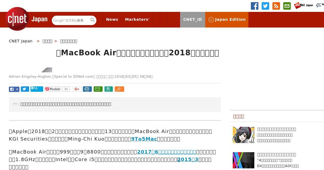Open the CNET_ID tab
This screenshot has height=170, width=324.
[193, 20]
